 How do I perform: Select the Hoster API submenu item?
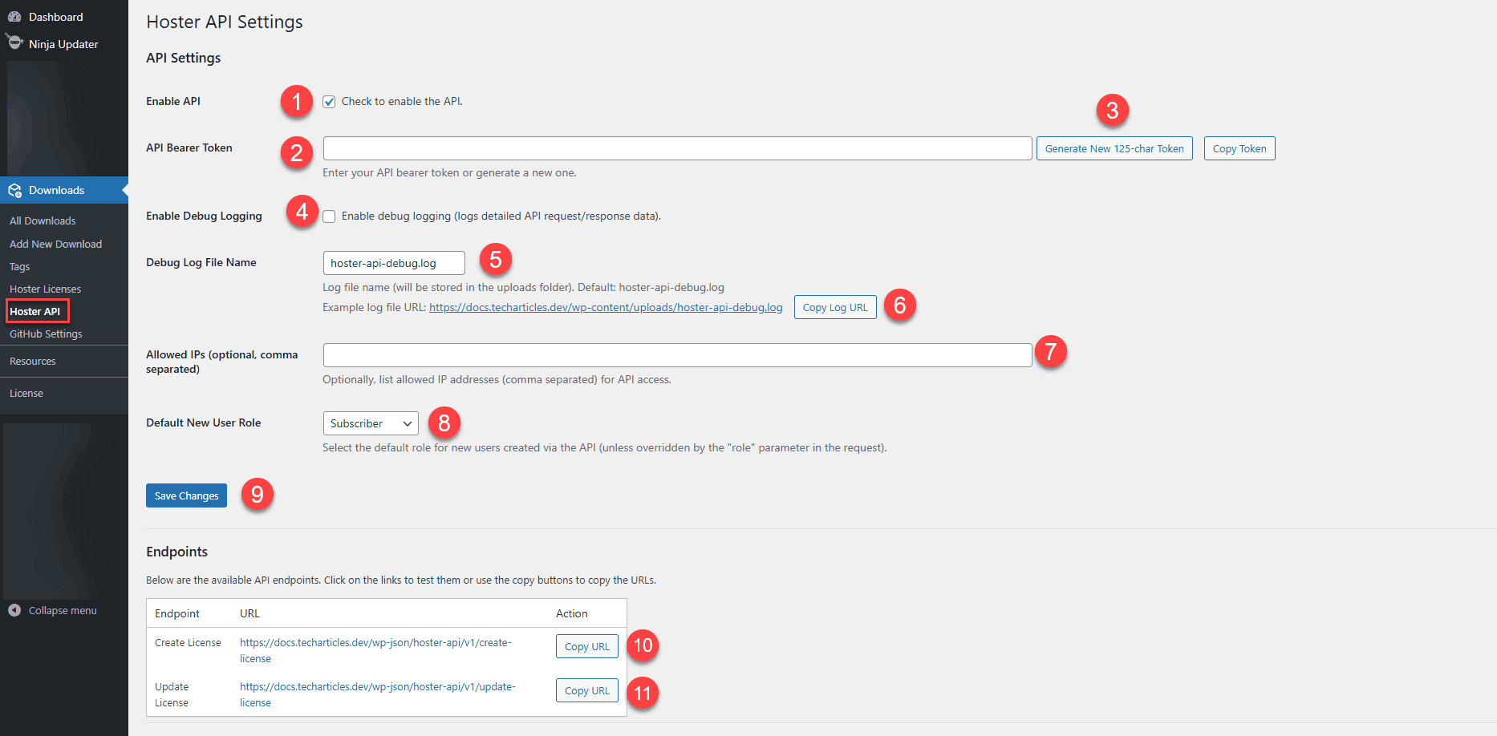tap(34, 311)
